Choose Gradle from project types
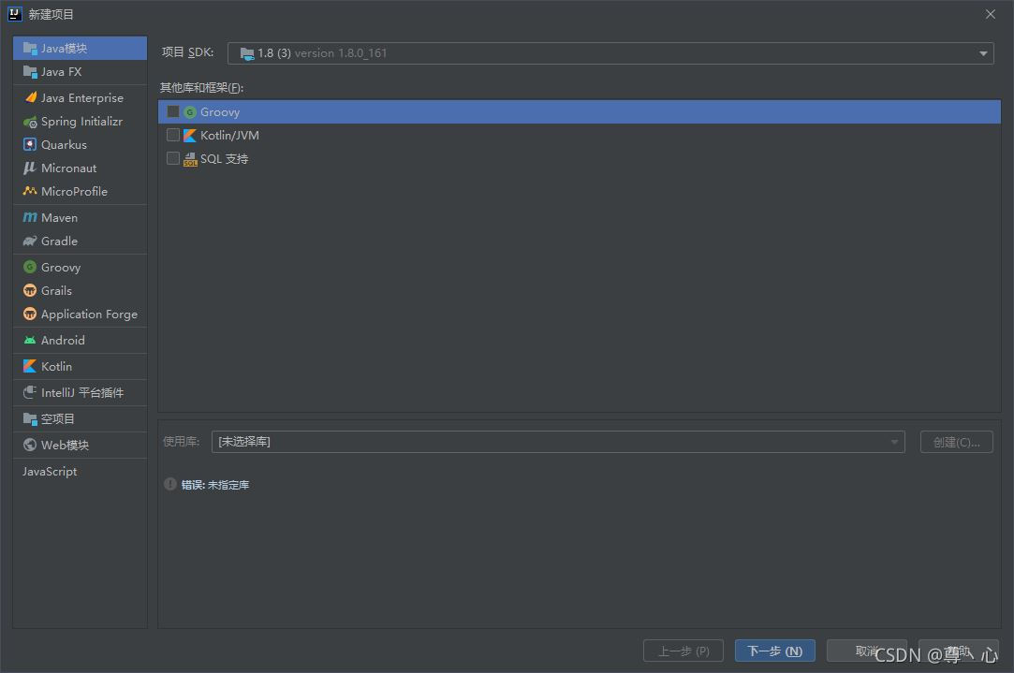This screenshot has width=1014, height=673. click(81, 241)
